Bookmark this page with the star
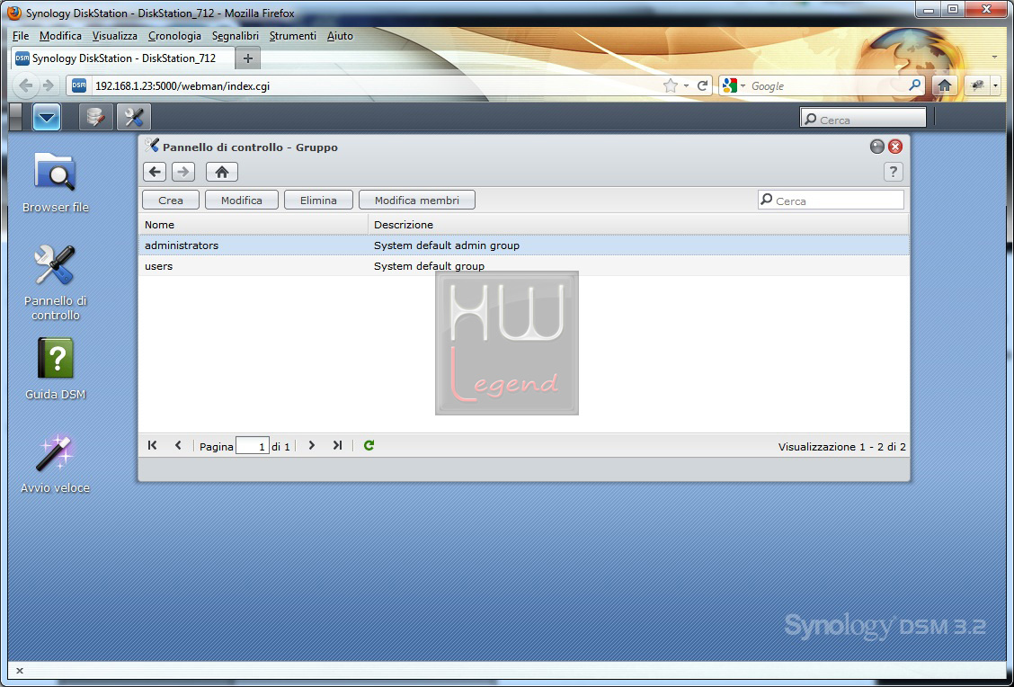Viewport: 1014px width, 687px height. pos(671,85)
